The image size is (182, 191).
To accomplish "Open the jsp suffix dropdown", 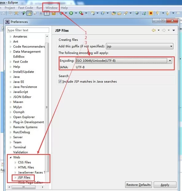I will (x=171, y=46).
